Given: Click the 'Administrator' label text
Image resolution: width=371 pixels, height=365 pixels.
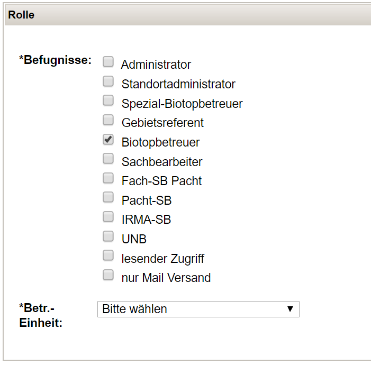Looking at the screenshot, I should [156, 65].
